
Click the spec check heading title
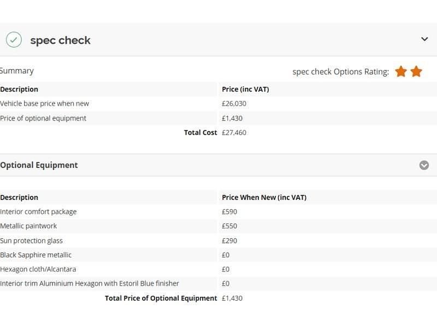tap(60, 40)
